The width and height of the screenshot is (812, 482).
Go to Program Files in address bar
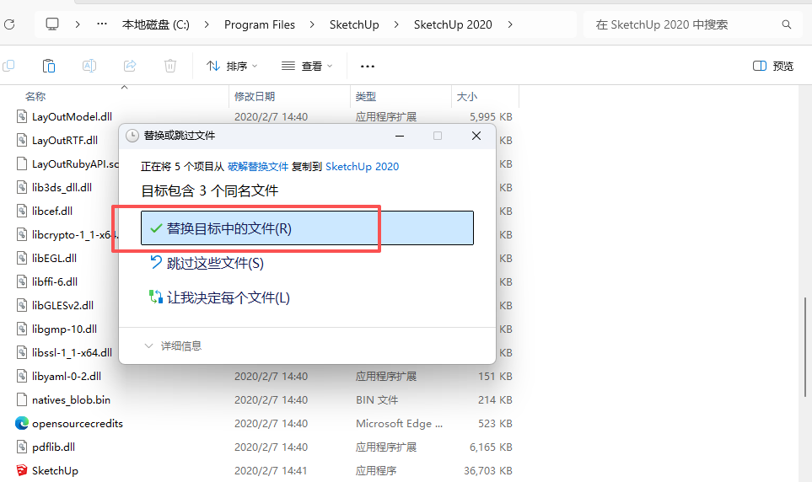(x=260, y=24)
